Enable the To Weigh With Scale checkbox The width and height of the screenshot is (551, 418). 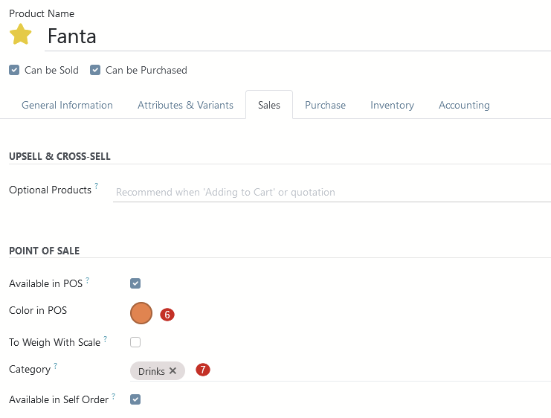[x=135, y=342]
